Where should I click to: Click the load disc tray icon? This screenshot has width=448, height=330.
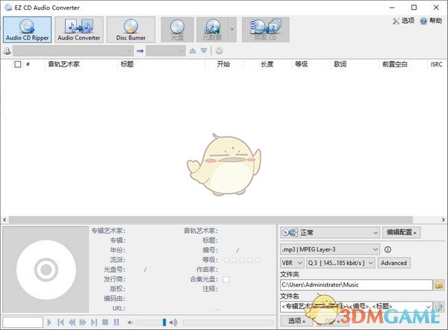point(204,51)
